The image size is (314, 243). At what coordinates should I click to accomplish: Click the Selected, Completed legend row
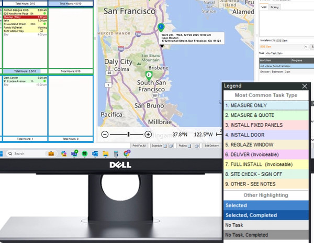coord(266,215)
